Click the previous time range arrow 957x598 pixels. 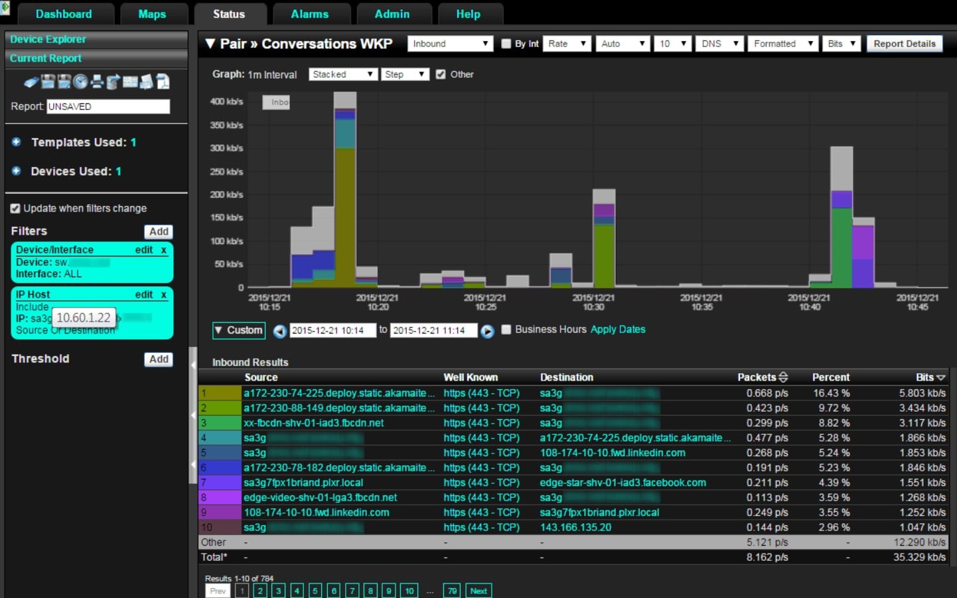click(x=280, y=331)
